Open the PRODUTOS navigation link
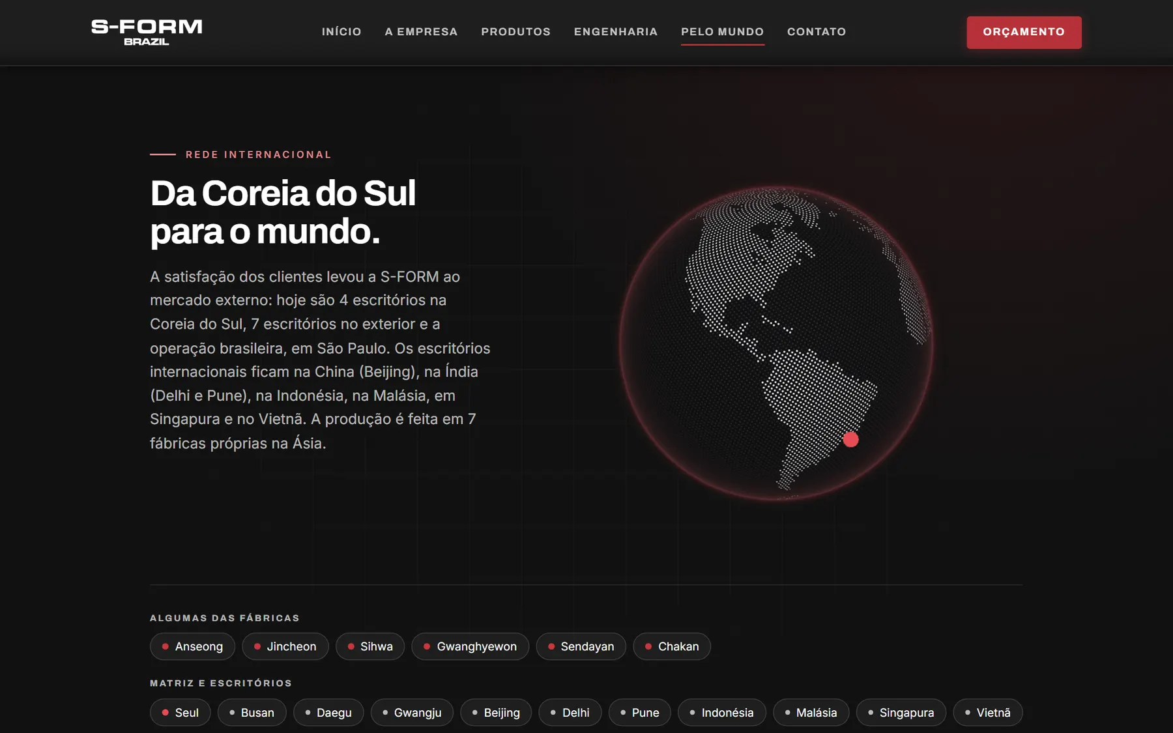 pyautogui.click(x=515, y=32)
